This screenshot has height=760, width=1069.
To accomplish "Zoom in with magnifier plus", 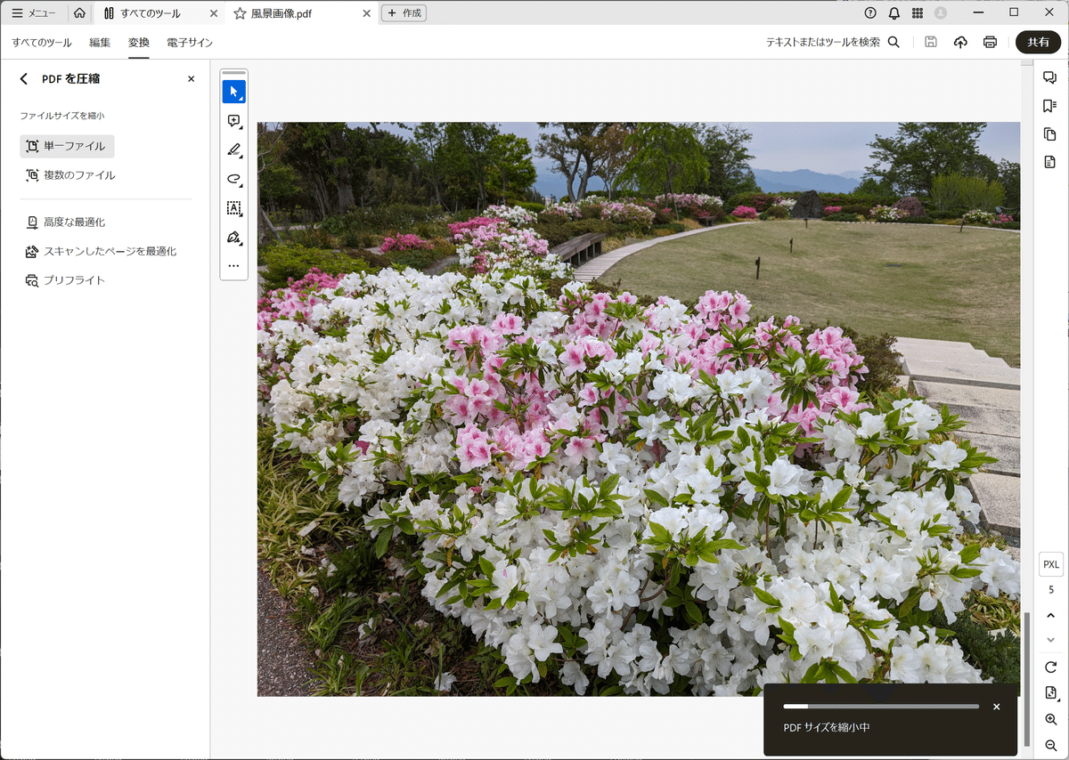I will click(x=1051, y=719).
